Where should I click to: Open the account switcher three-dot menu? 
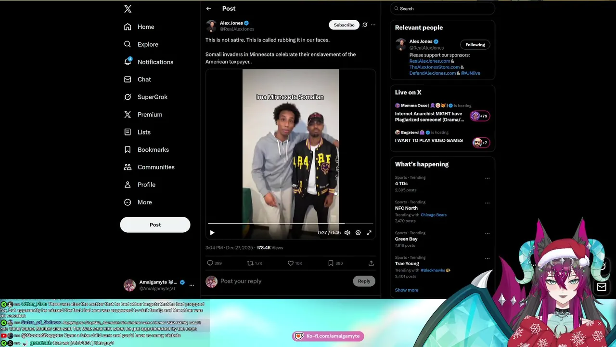click(x=192, y=285)
